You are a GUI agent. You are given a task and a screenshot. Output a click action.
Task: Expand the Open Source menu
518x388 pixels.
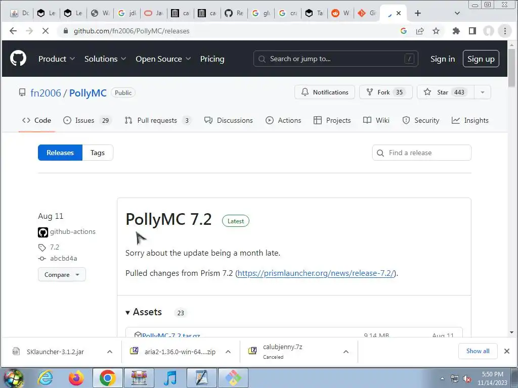click(163, 59)
